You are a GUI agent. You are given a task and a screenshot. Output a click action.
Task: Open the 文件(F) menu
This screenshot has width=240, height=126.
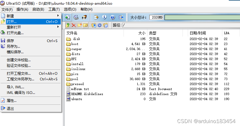[x=7, y=9]
